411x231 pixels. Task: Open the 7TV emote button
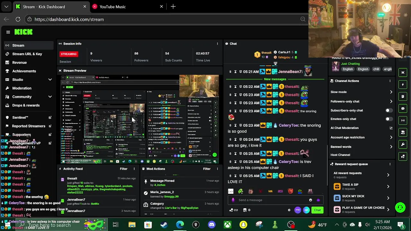click(298, 210)
